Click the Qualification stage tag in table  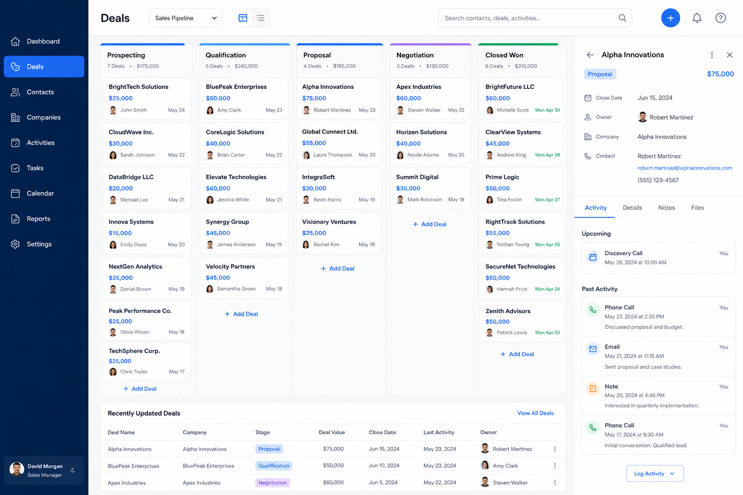pyautogui.click(x=274, y=466)
